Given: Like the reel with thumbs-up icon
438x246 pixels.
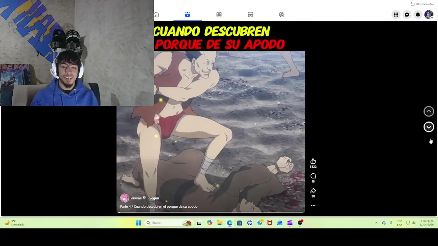Looking at the screenshot, I should click(313, 161).
